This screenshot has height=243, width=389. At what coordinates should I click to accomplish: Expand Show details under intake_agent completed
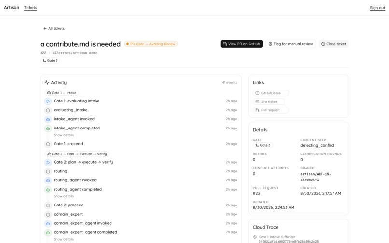pyautogui.click(x=64, y=135)
